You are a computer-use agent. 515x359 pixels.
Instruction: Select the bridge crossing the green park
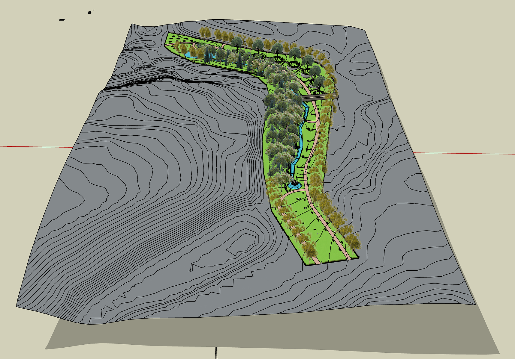tap(319, 97)
